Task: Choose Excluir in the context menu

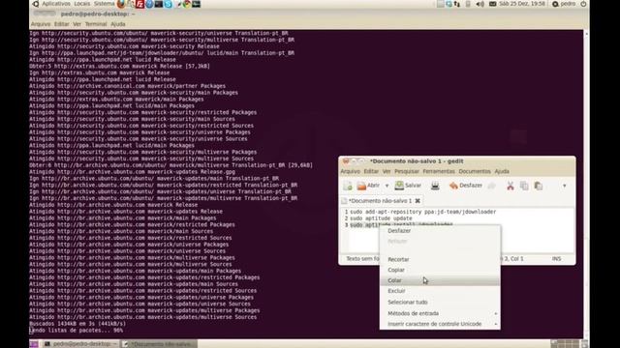Action: (x=440, y=291)
